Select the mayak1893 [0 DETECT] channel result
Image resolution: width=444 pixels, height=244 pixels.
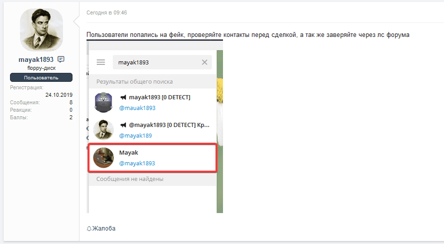point(152,102)
